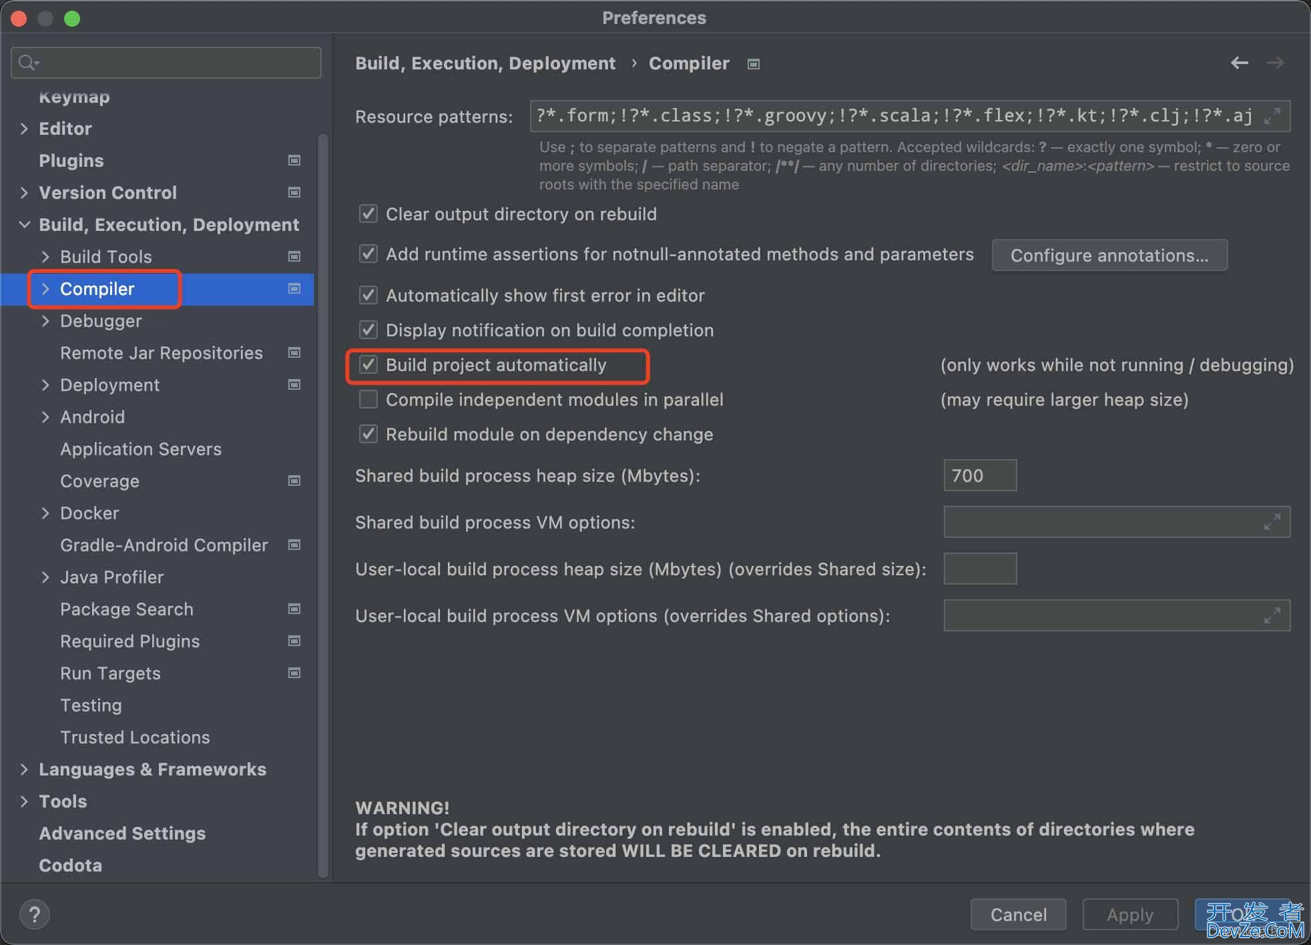Open Application Servers settings
This screenshot has height=945, width=1311.
(141, 448)
